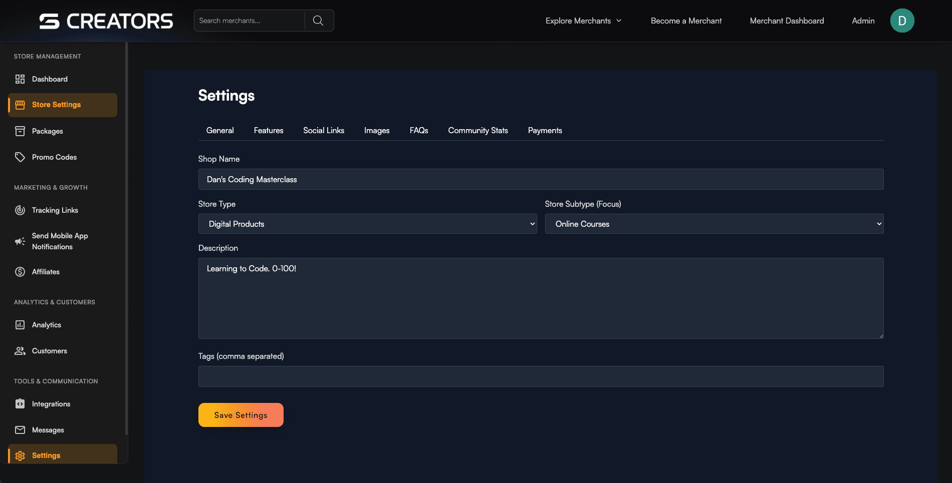The height and width of the screenshot is (483, 952).
Task: Open the Store Subtype Focus dropdown
Action: point(713,224)
